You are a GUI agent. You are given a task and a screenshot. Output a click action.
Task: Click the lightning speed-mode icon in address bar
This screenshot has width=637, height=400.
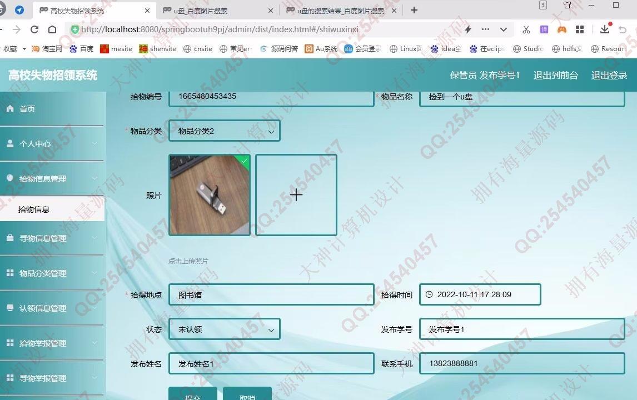coord(468,29)
